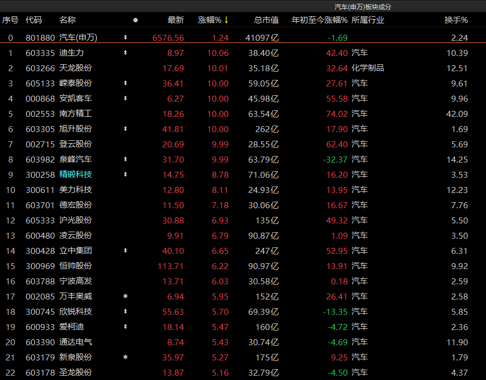This screenshot has height=380, width=486.
Task: Click the marker icon next to 安凯客车
Action: [x=126, y=98]
